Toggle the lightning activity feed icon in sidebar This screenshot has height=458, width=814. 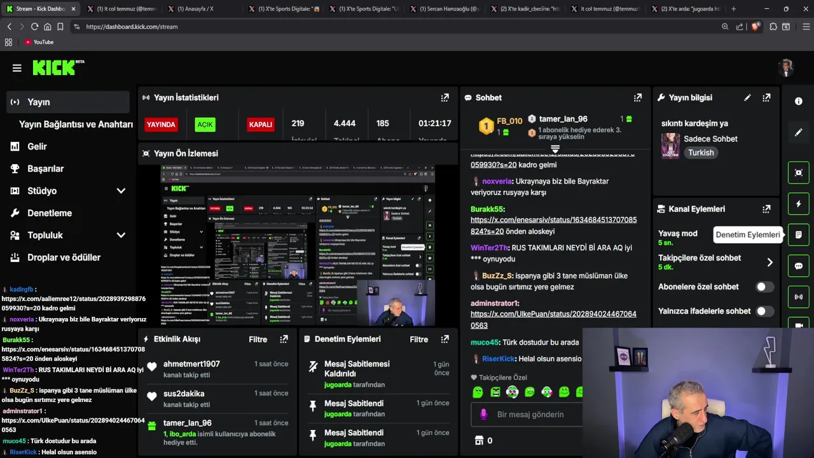pos(799,204)
